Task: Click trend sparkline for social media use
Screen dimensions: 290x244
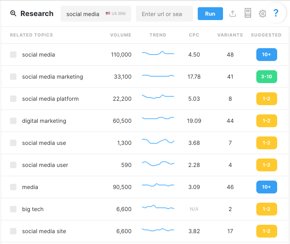Action: 158,142
